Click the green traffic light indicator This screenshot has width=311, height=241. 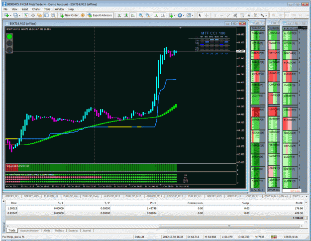pos(9,36)
